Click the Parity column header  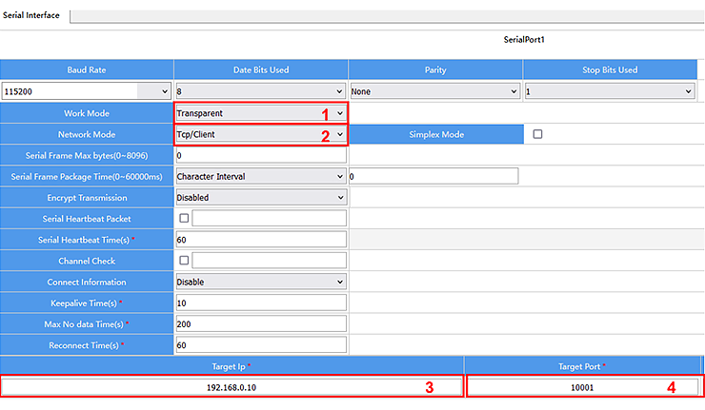click(x=435, y=70)
